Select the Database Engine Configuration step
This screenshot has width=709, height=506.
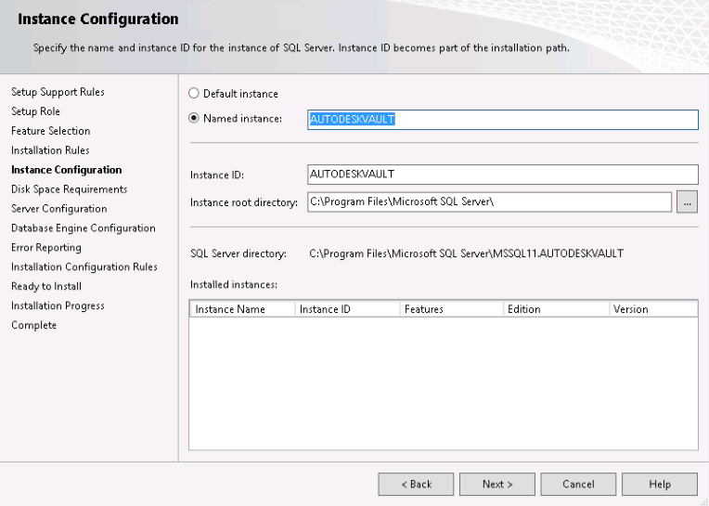point(83,228)
